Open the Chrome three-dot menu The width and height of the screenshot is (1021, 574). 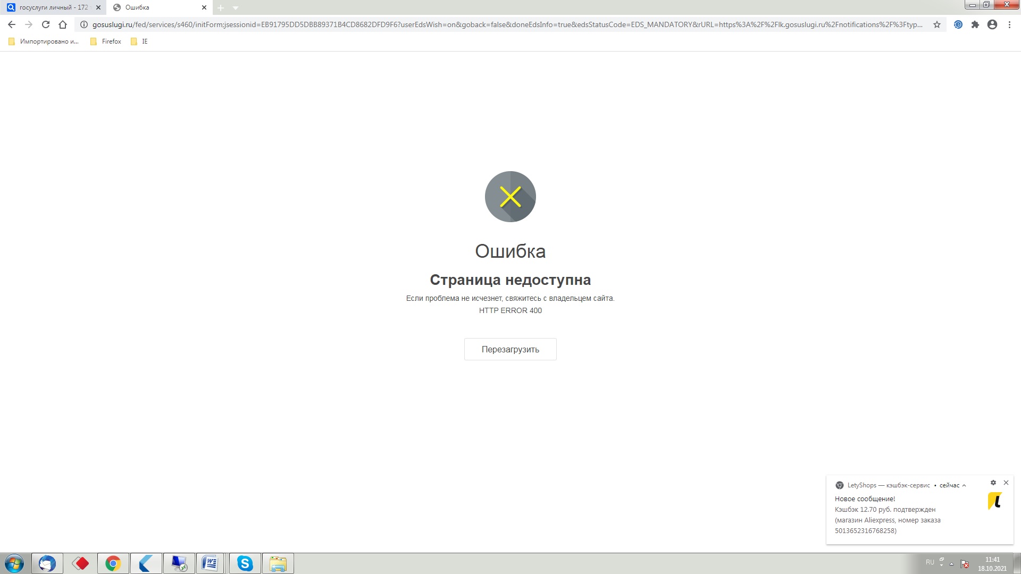1009,24
